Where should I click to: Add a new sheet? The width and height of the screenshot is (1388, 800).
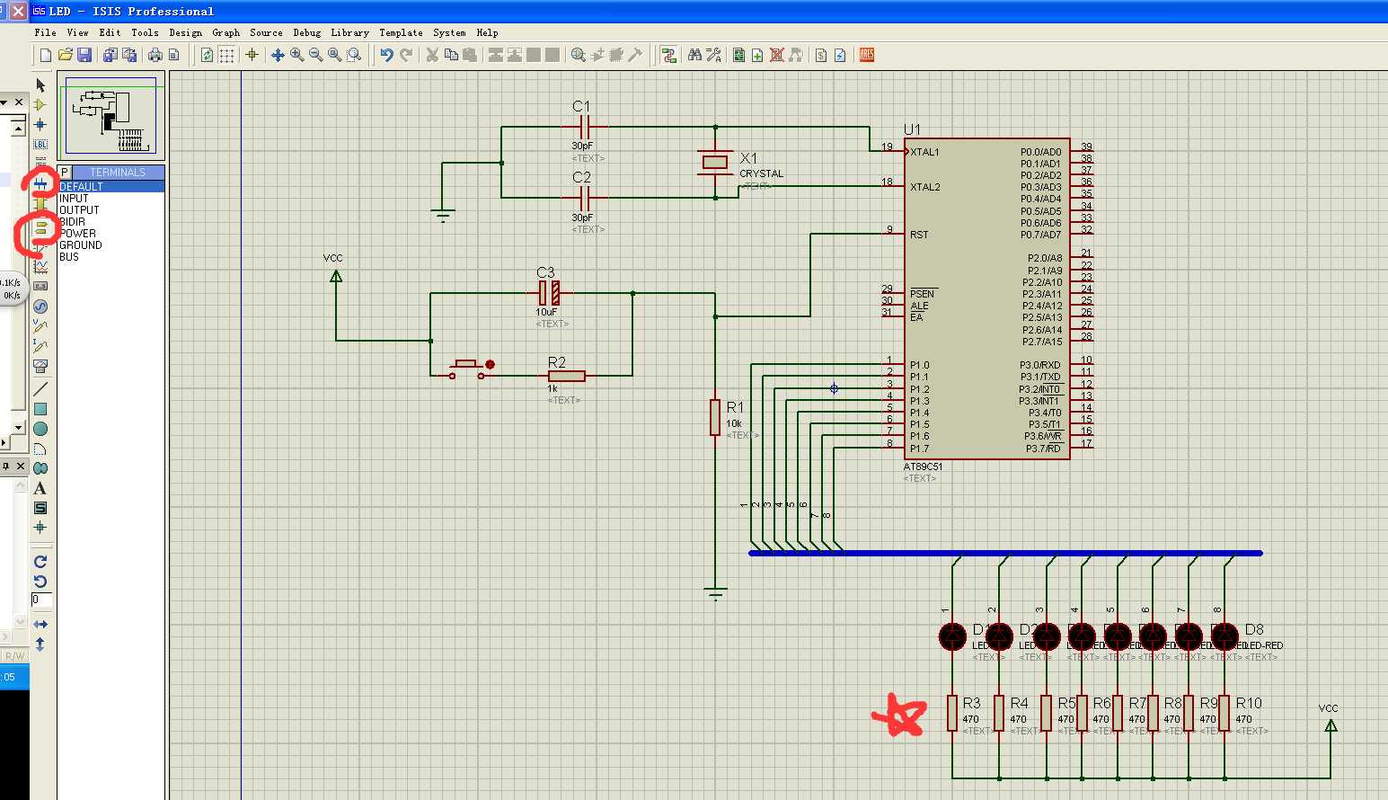[x=757, y=55]
